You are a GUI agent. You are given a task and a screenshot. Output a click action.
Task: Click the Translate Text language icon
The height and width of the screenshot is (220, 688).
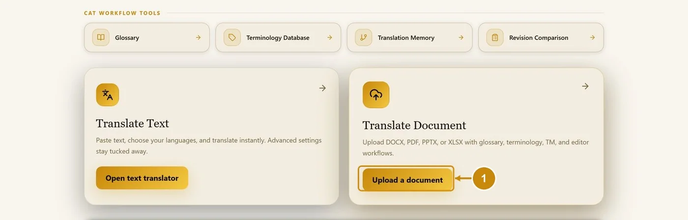[x=108, y=95]
